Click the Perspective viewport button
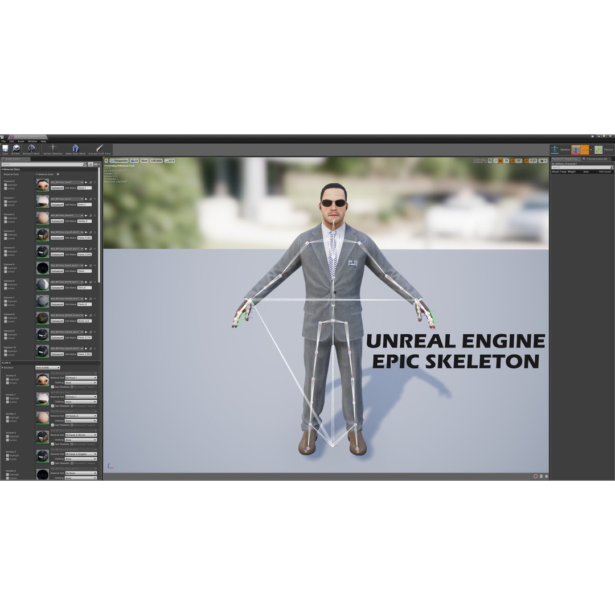Screen dimensions: 615x615 [119, 161]
